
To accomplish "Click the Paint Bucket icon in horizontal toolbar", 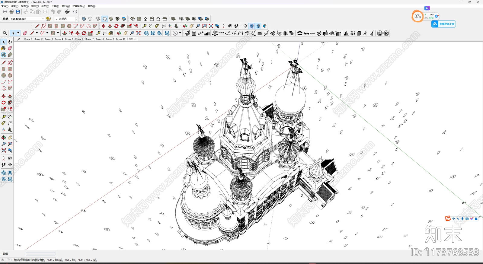I will 111,33.
